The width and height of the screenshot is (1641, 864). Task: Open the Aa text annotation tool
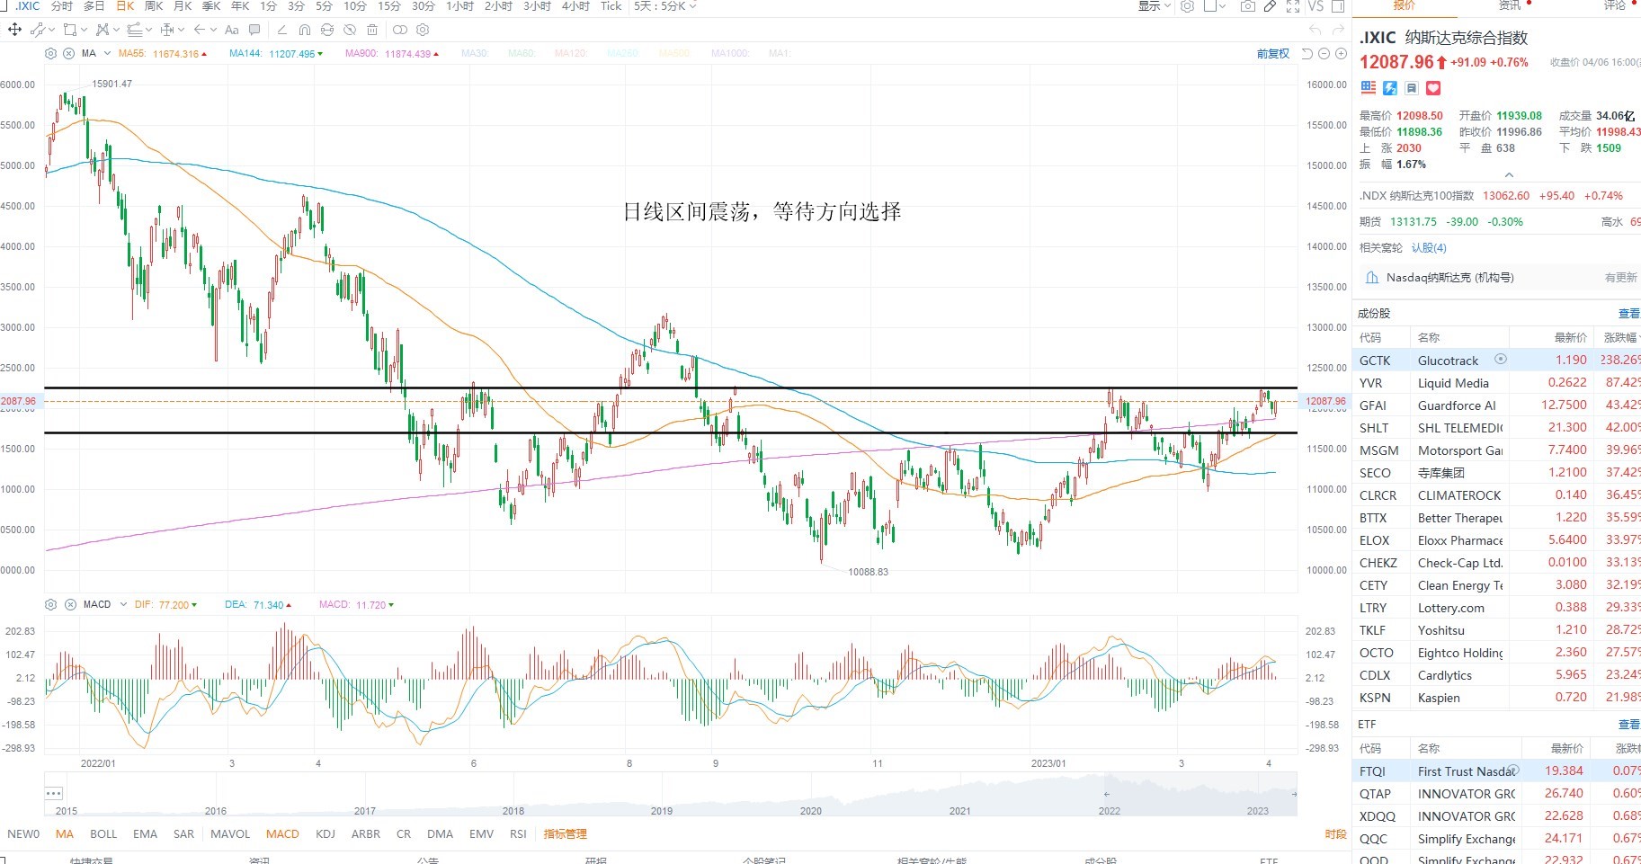click(x=232, y=30)
